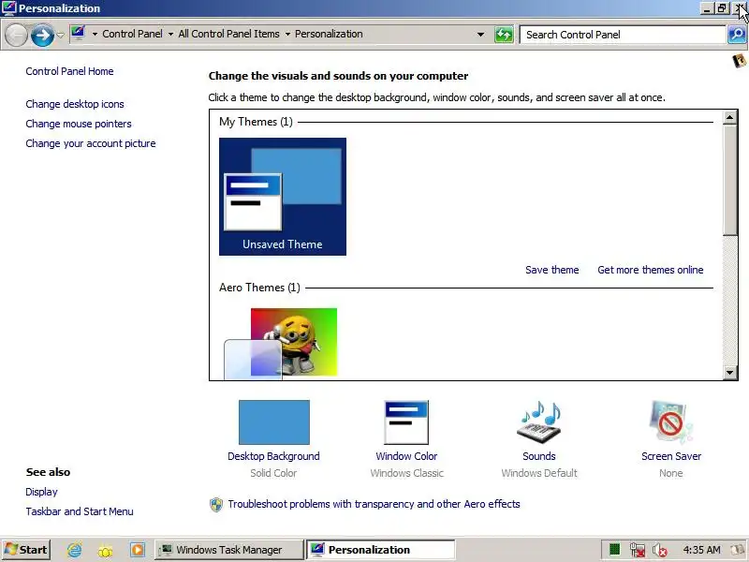Click the Search Control Panel input field
This screenshot has width=749, height=562.
click(623, 35)
